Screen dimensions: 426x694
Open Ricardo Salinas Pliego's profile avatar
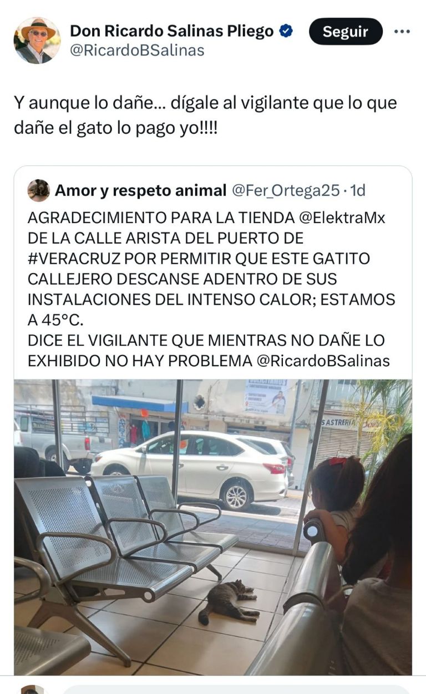(x=37, y=40)
